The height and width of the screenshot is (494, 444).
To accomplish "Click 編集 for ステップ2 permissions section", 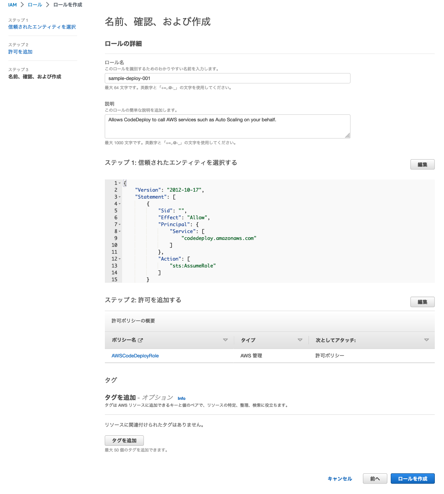I will [x=422, y=302].
